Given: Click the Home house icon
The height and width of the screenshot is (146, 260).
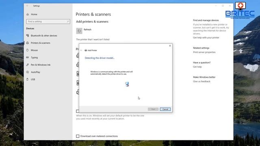Looking at the screenshot, I should (28, 15).
